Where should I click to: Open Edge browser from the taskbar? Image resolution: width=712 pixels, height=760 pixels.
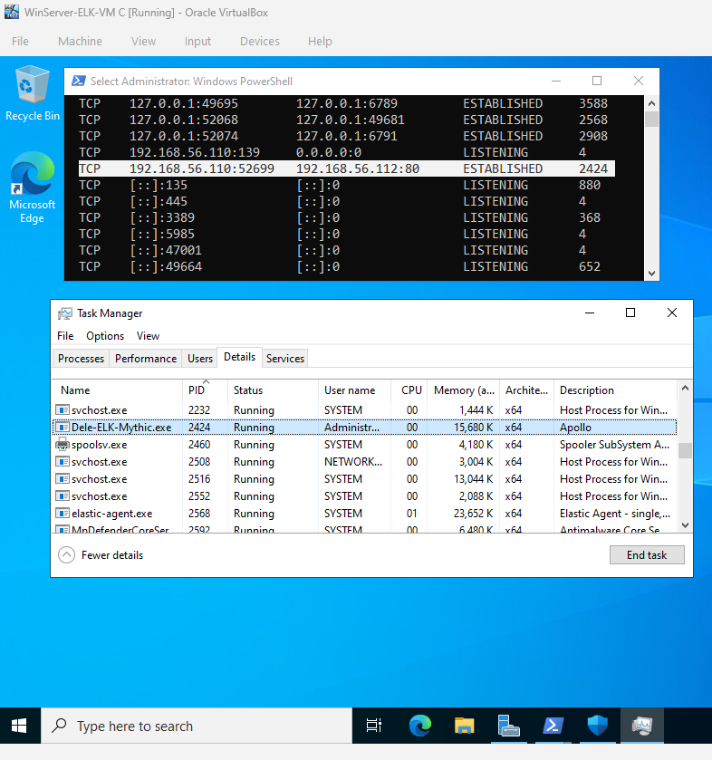[x=419, y=726]
